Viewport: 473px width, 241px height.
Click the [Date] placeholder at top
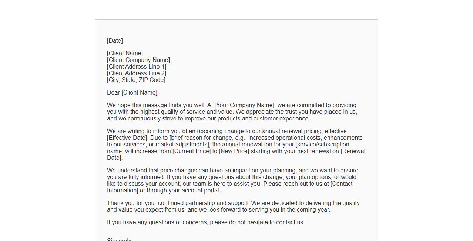click(x=115, y=41)
